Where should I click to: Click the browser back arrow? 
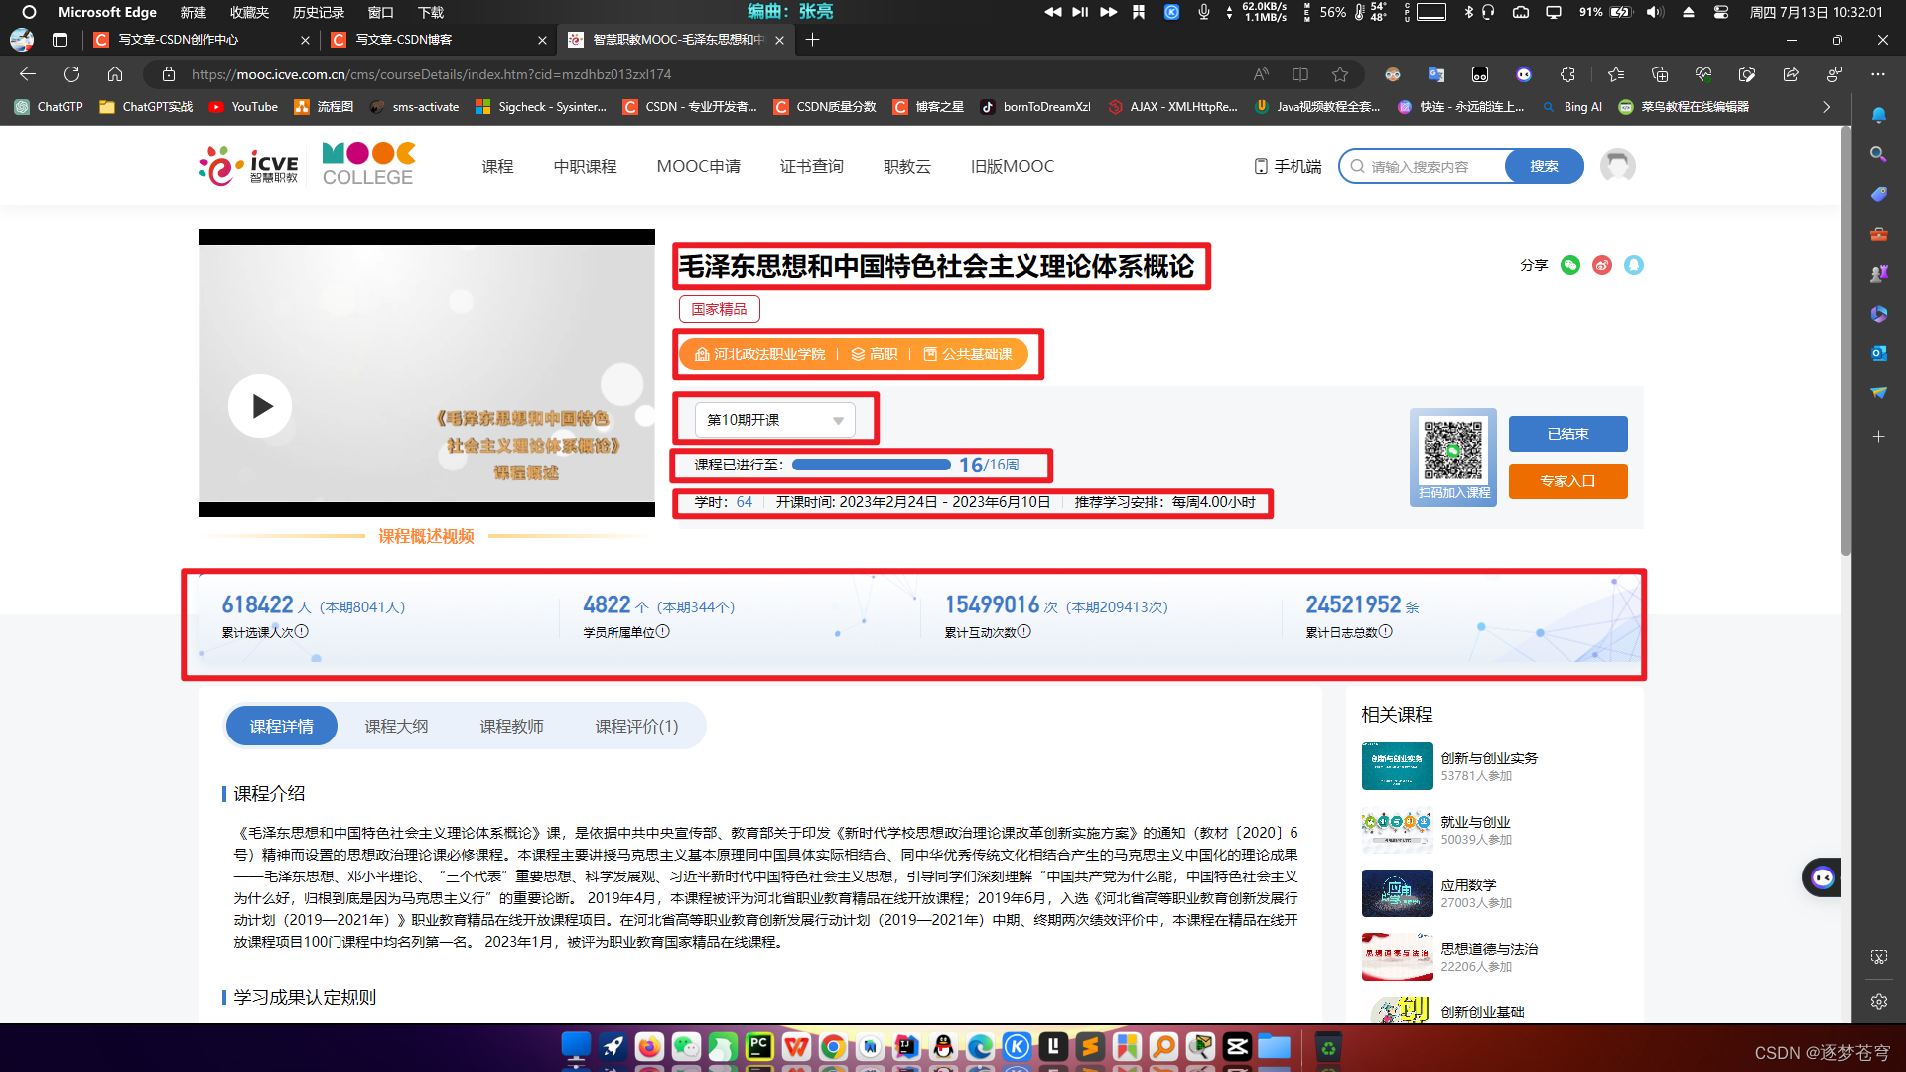(x=28, y=74)
